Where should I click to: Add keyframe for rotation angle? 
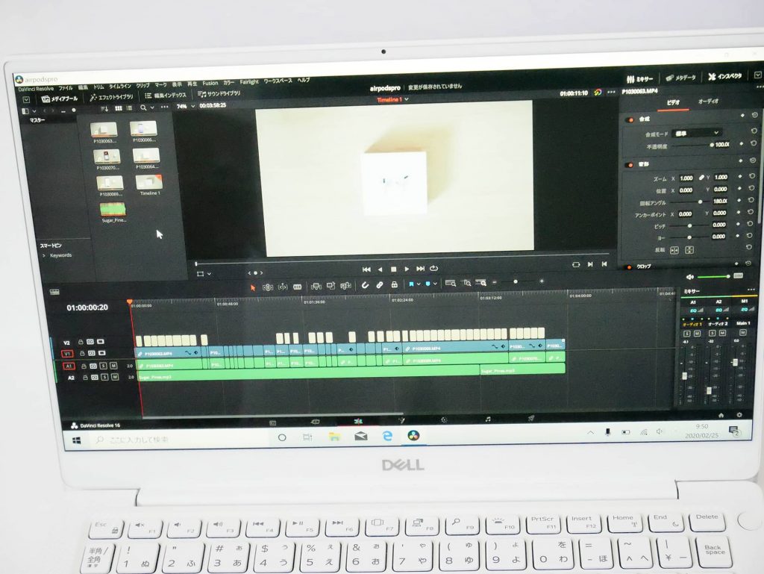739,200
